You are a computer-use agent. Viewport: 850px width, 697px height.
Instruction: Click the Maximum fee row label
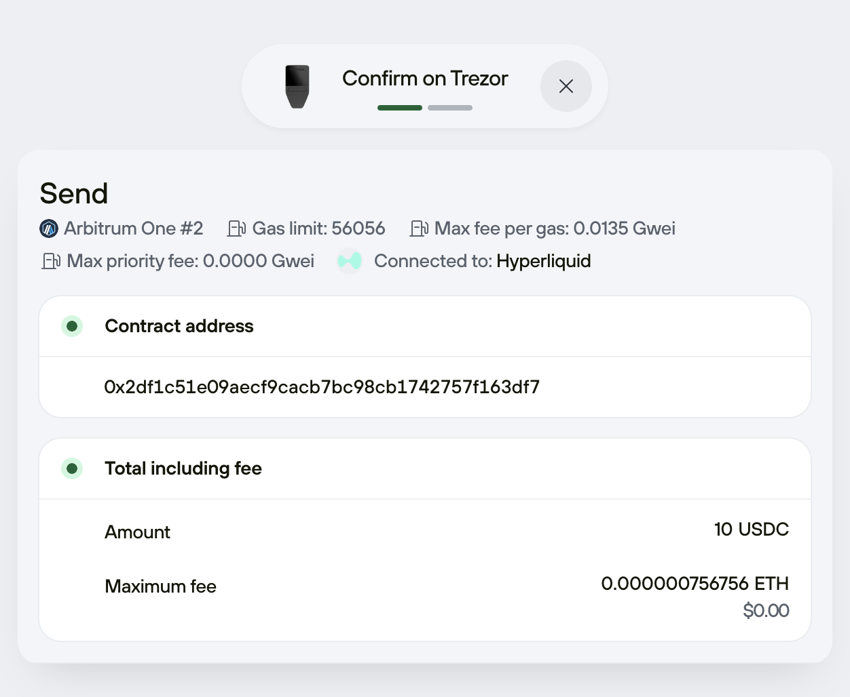(160, 586)
